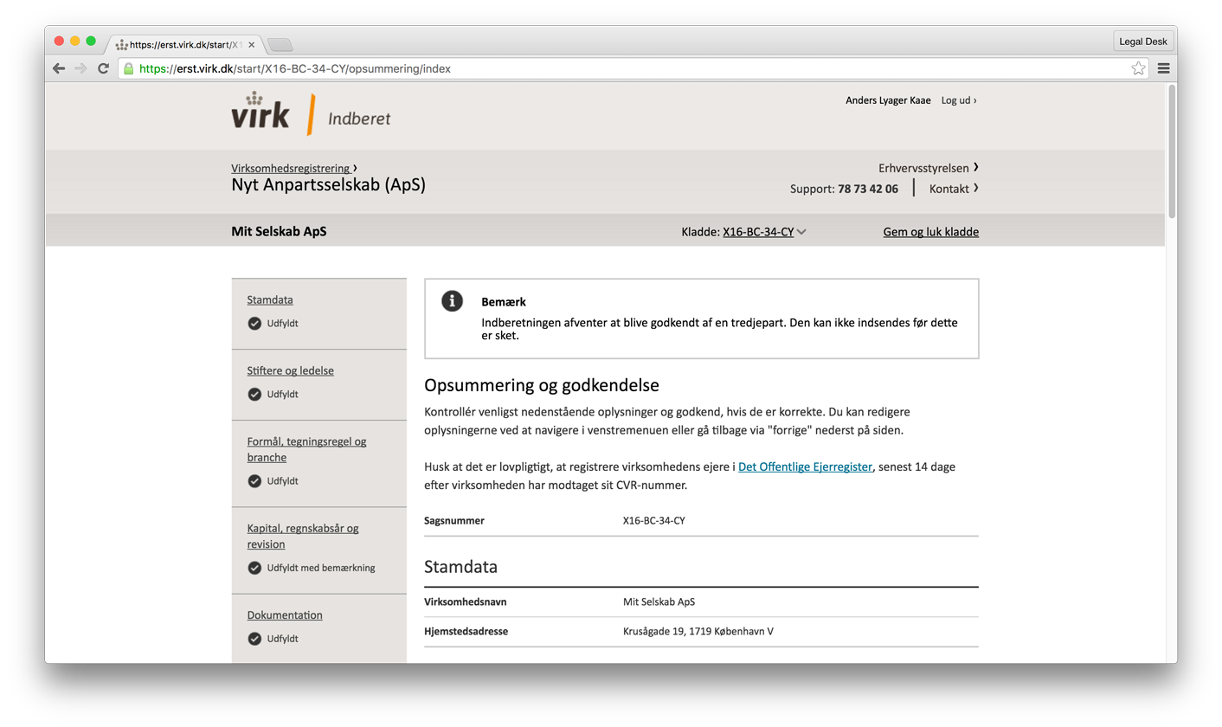Click checkmark icon under Formål, tegningsregel og branche
Image resolution: width=1222 pixels, height=727 pixels.
point(254,481)
